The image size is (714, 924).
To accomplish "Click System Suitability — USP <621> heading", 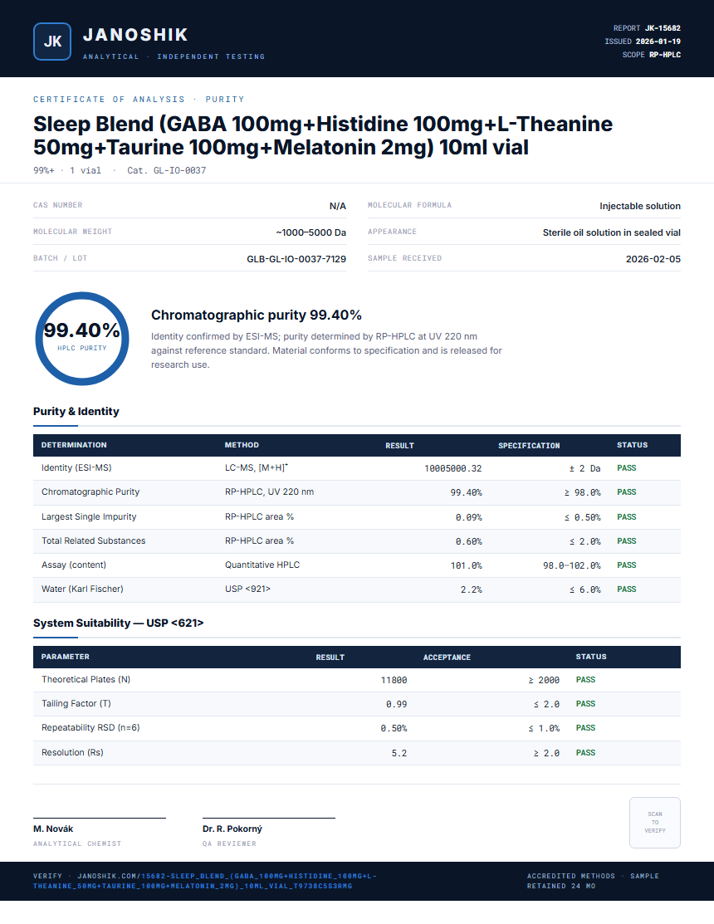I will [119, 623].
